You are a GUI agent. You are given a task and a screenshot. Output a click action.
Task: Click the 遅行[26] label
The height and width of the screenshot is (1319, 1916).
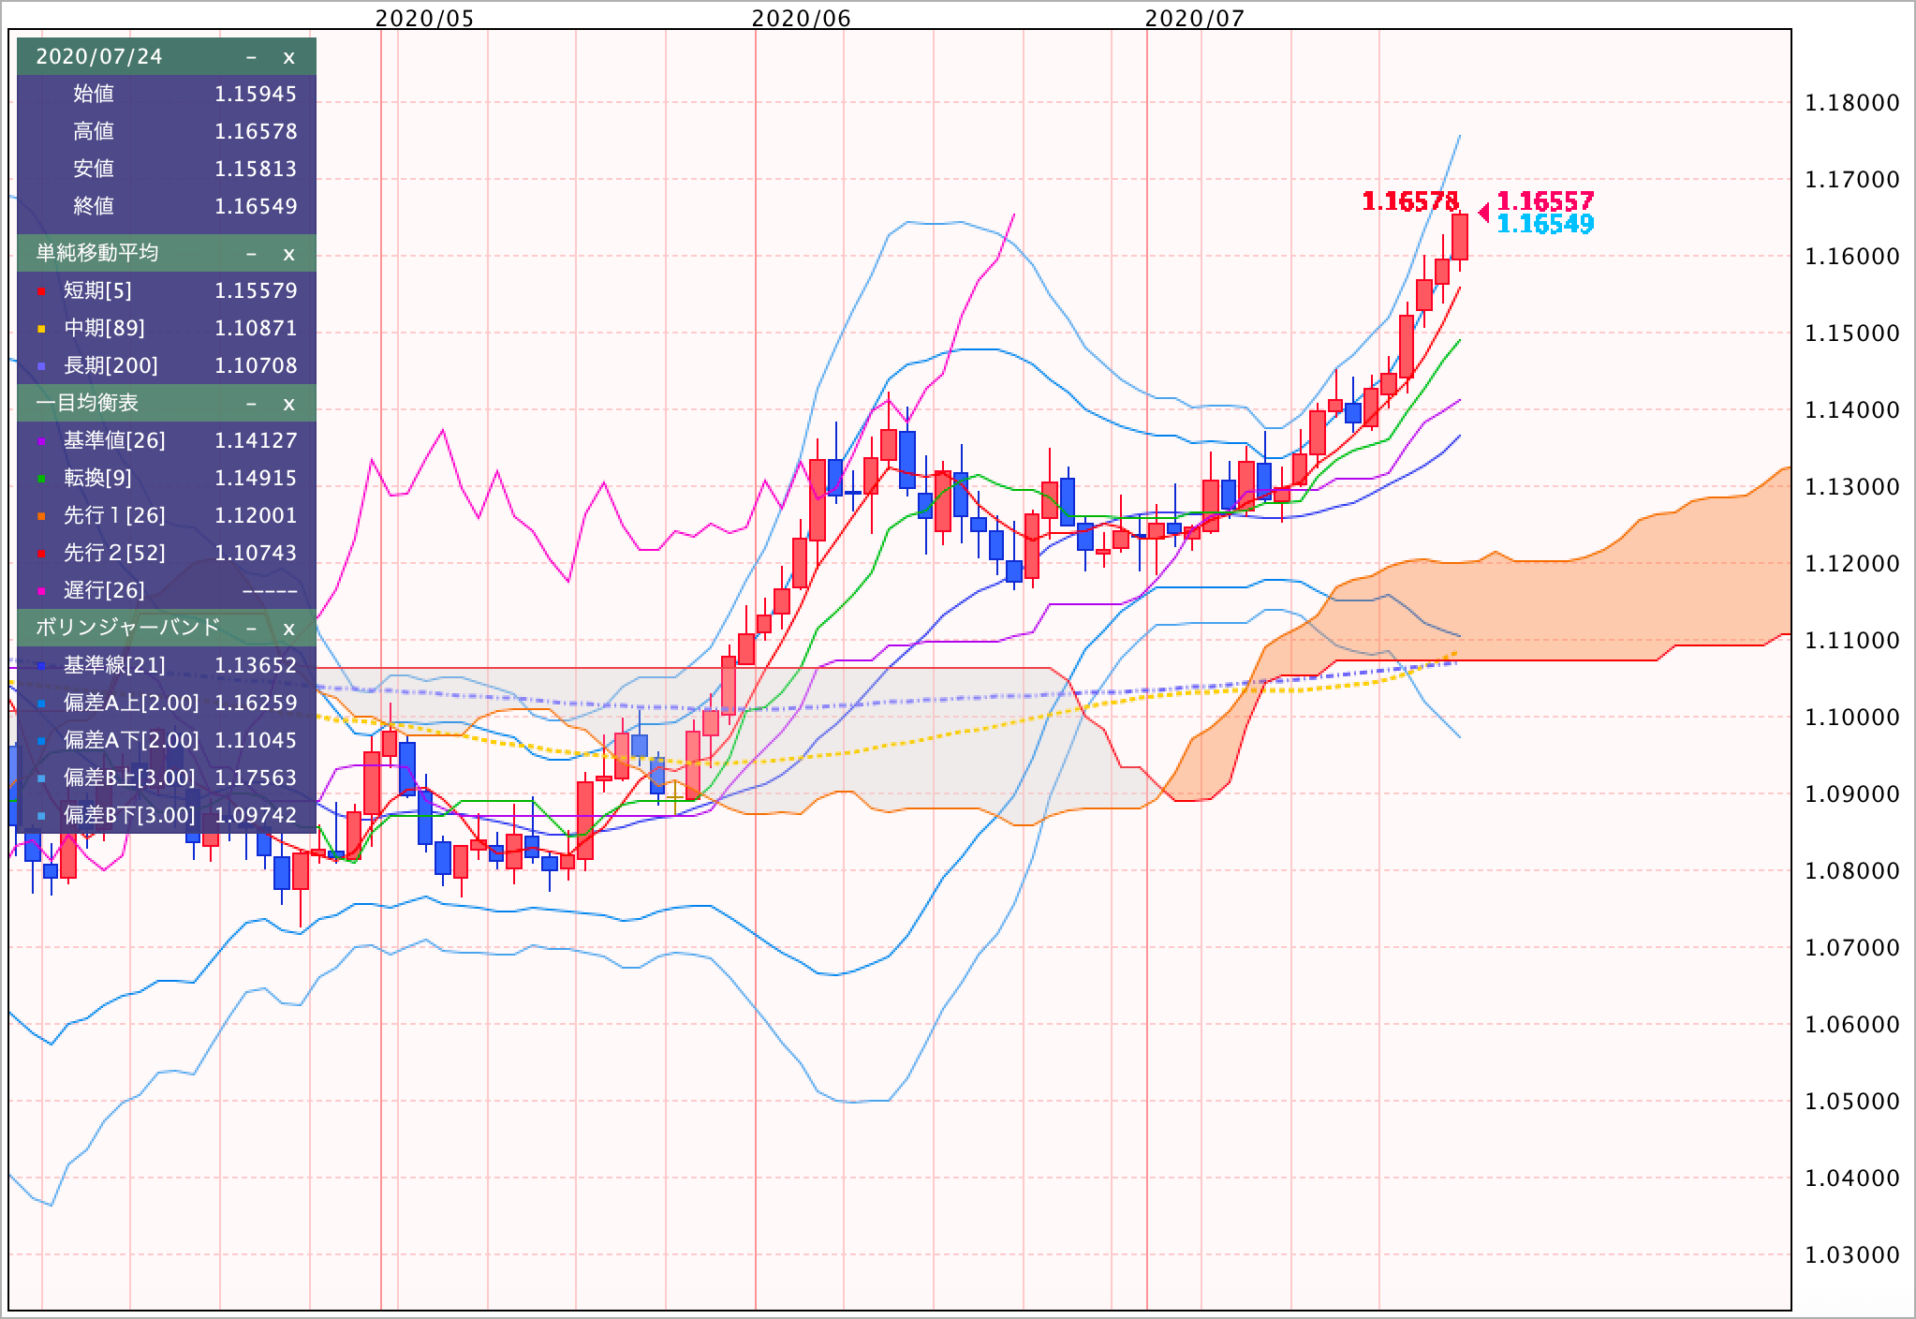pyautogui.click(x=104, y=590)
